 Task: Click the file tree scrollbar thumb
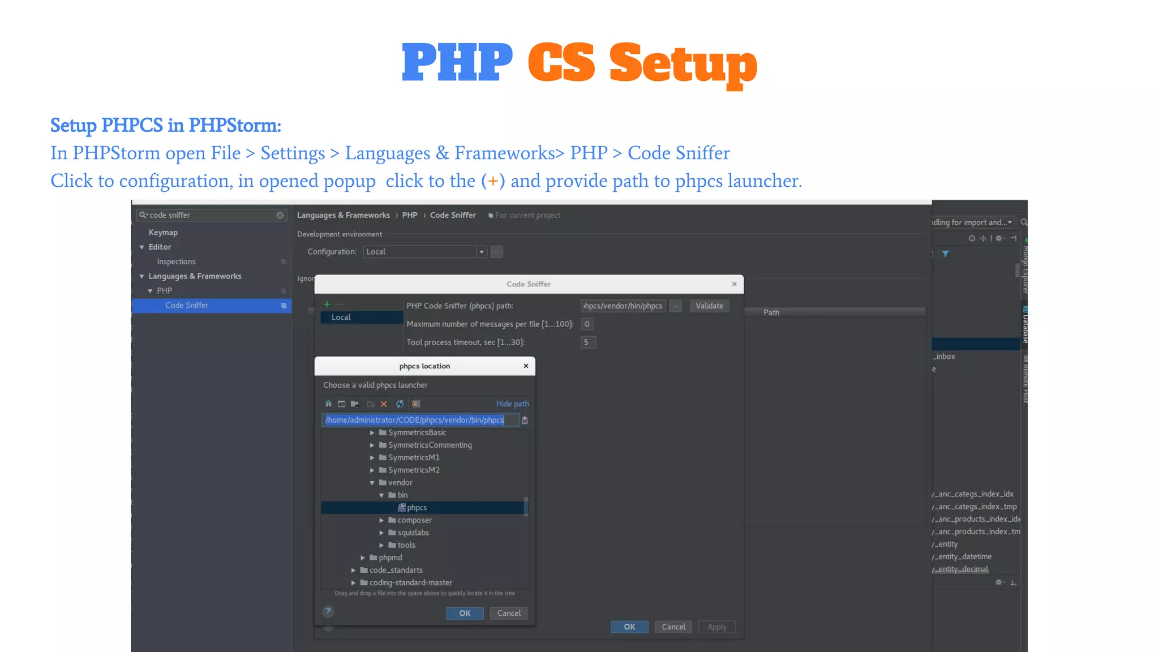coord(526,507)
